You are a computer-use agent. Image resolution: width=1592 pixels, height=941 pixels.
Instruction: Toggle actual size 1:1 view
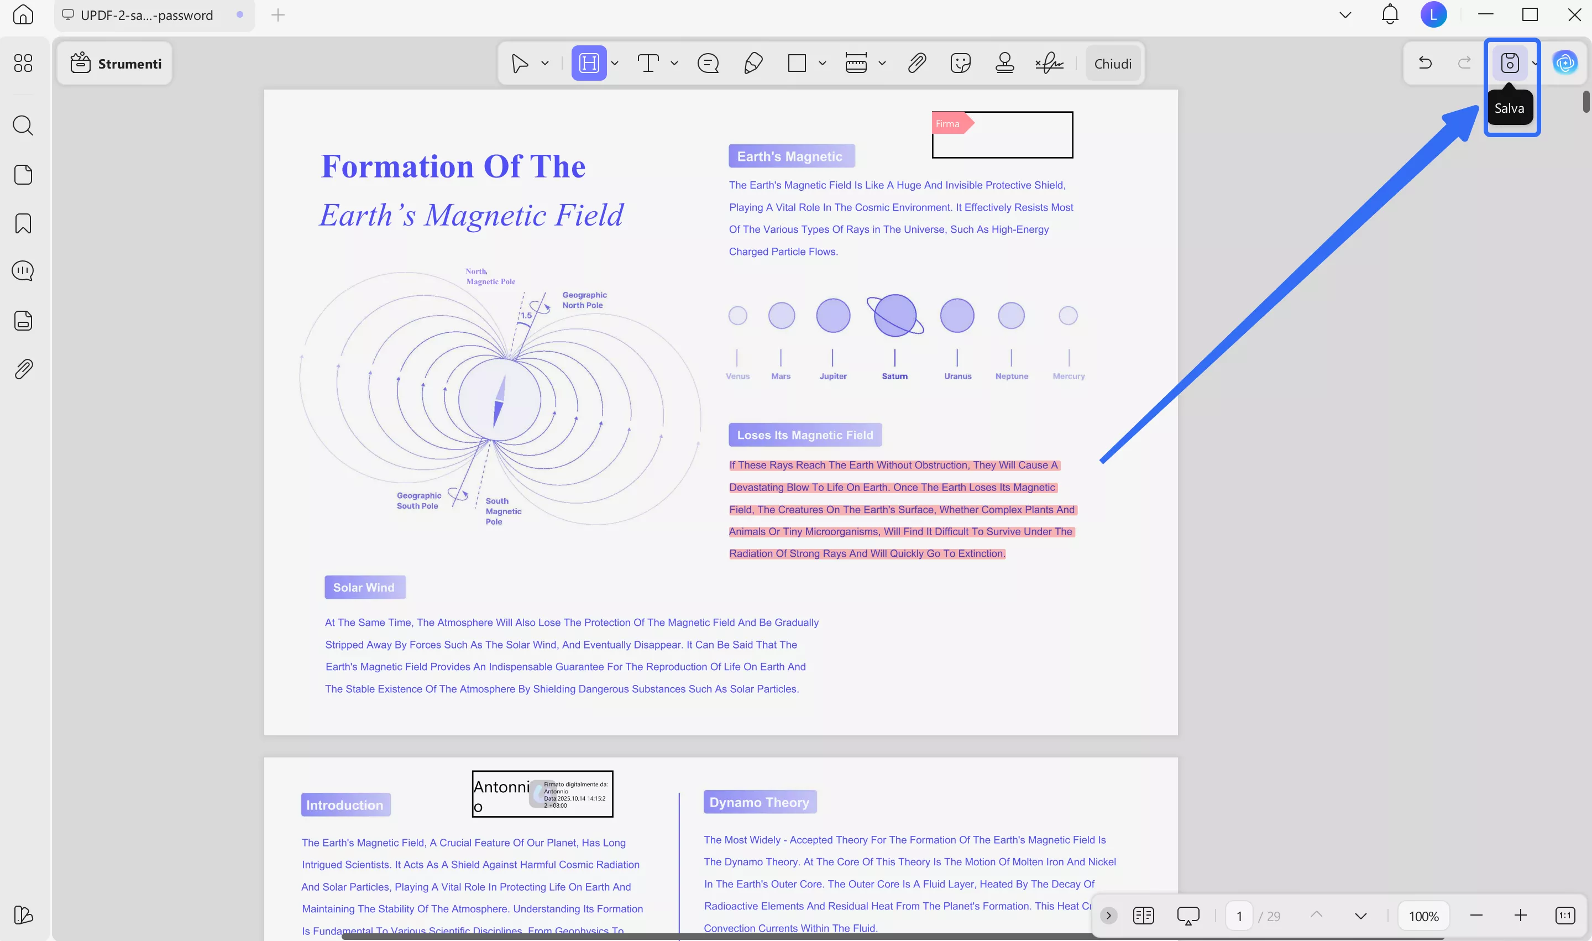[1565, 916]
